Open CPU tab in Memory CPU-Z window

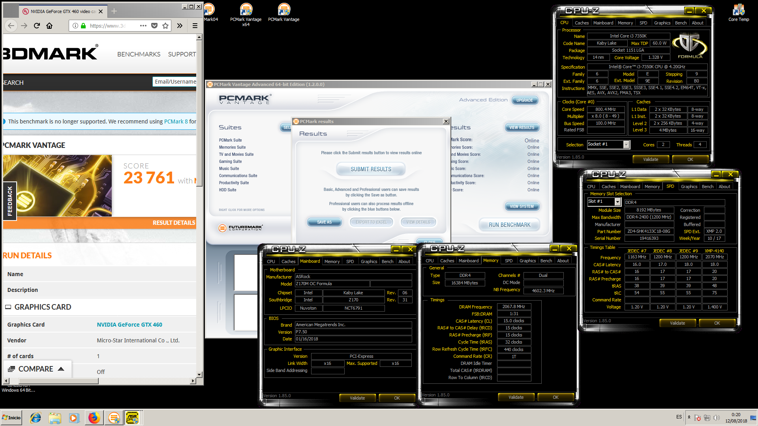pos(430,261)
